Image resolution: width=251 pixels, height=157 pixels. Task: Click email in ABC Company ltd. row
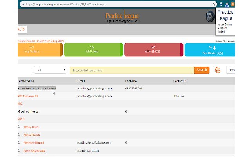(x=95, y=96)
